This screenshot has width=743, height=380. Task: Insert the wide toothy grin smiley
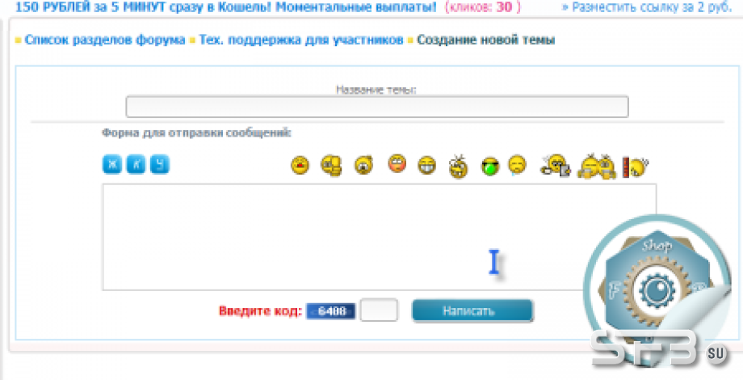click(427, 166)
